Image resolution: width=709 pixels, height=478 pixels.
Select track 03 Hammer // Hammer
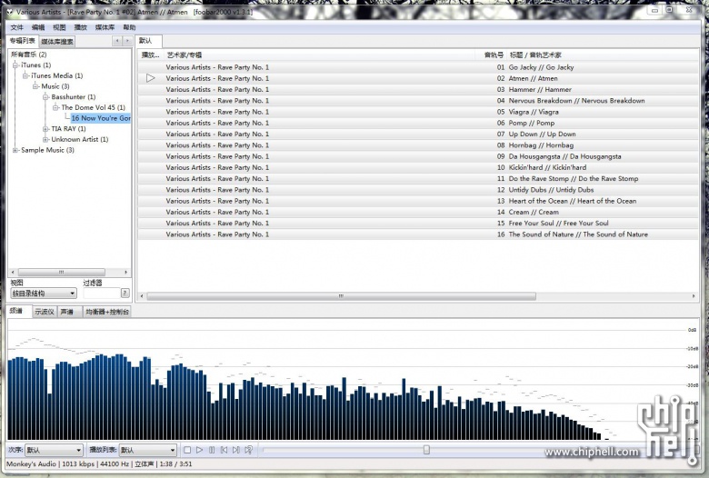[418, 90]
